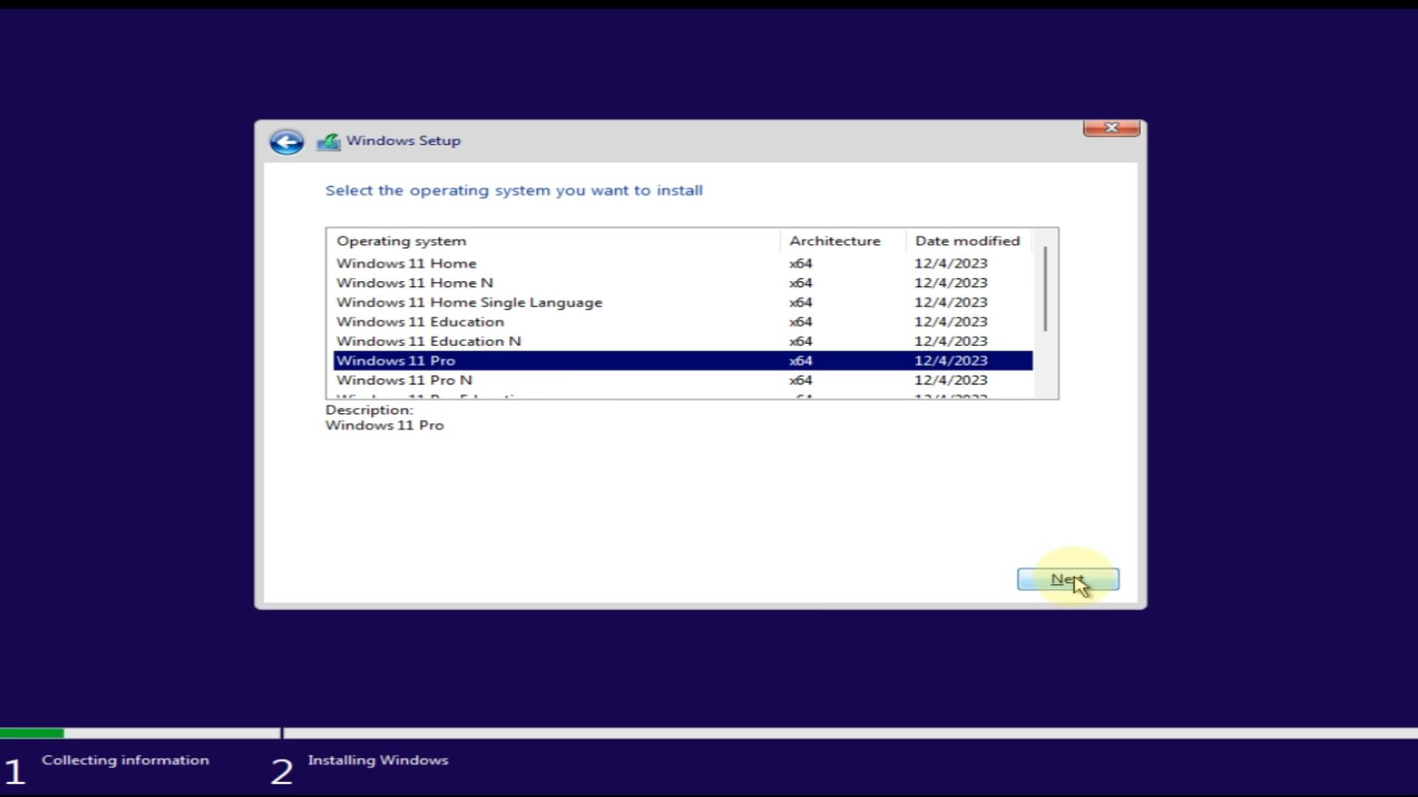Viewport: 1418px width, 797px height.
Task: Click the green setup progress bar
Action: pyautogui.click(x=32, y=734)
